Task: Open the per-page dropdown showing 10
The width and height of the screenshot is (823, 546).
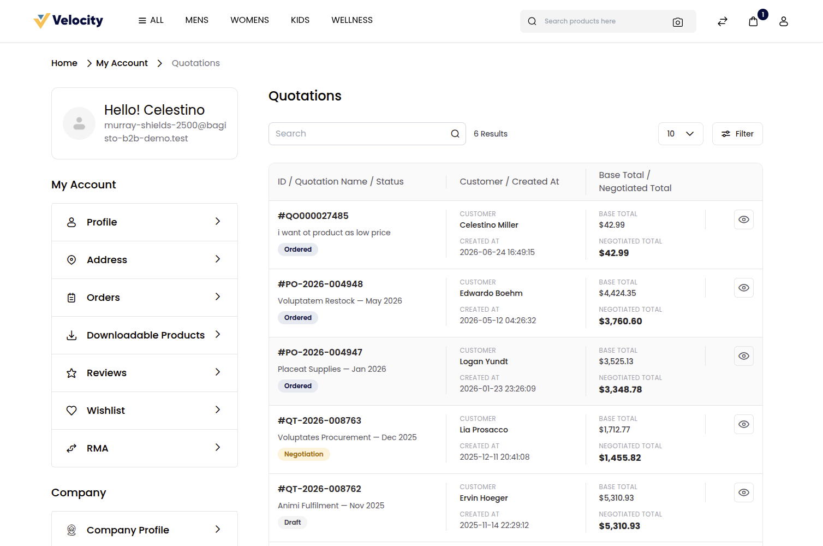Action: tap(681, 134)
